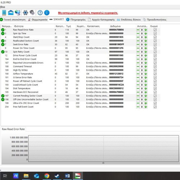Viewport: 180px width, 180px height.
Task: Click the blue info circle toolbar icon
Action: [47, 13]
